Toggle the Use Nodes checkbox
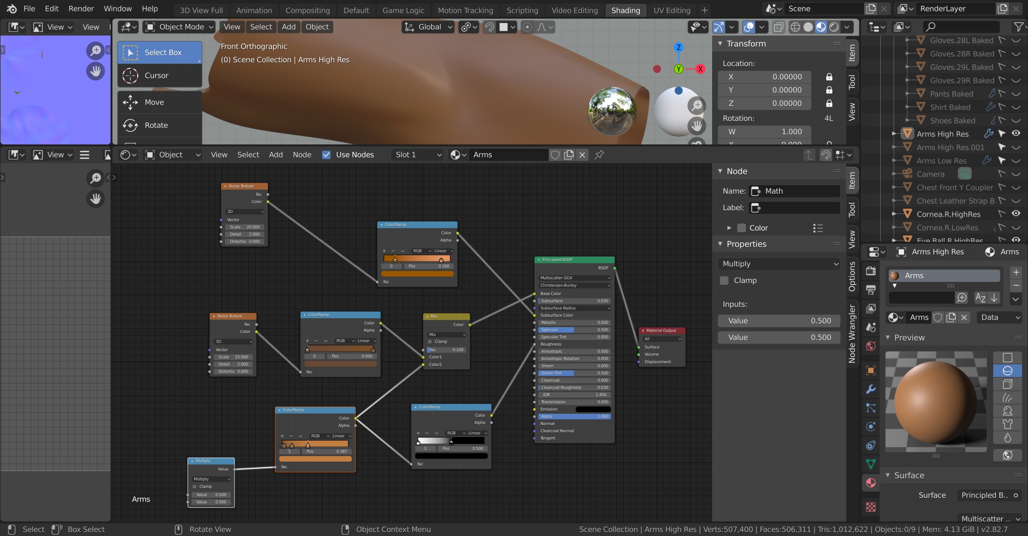 click(326, 155)
